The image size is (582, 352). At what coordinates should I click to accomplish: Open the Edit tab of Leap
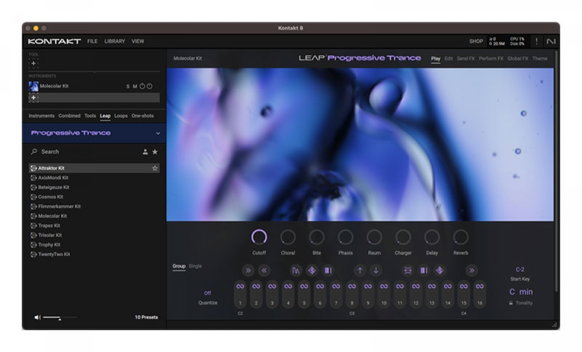point(449,59)
